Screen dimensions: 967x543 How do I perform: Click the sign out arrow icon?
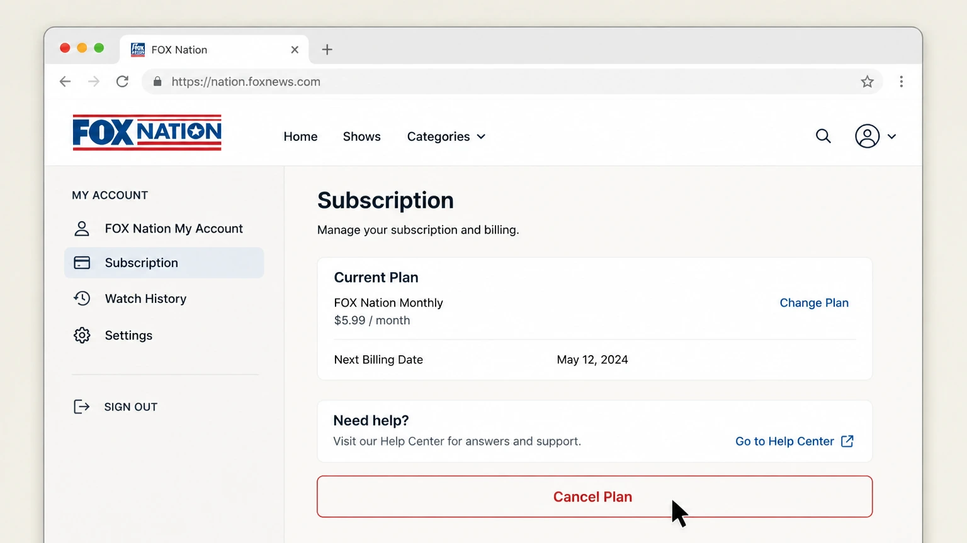coord(82,407)
